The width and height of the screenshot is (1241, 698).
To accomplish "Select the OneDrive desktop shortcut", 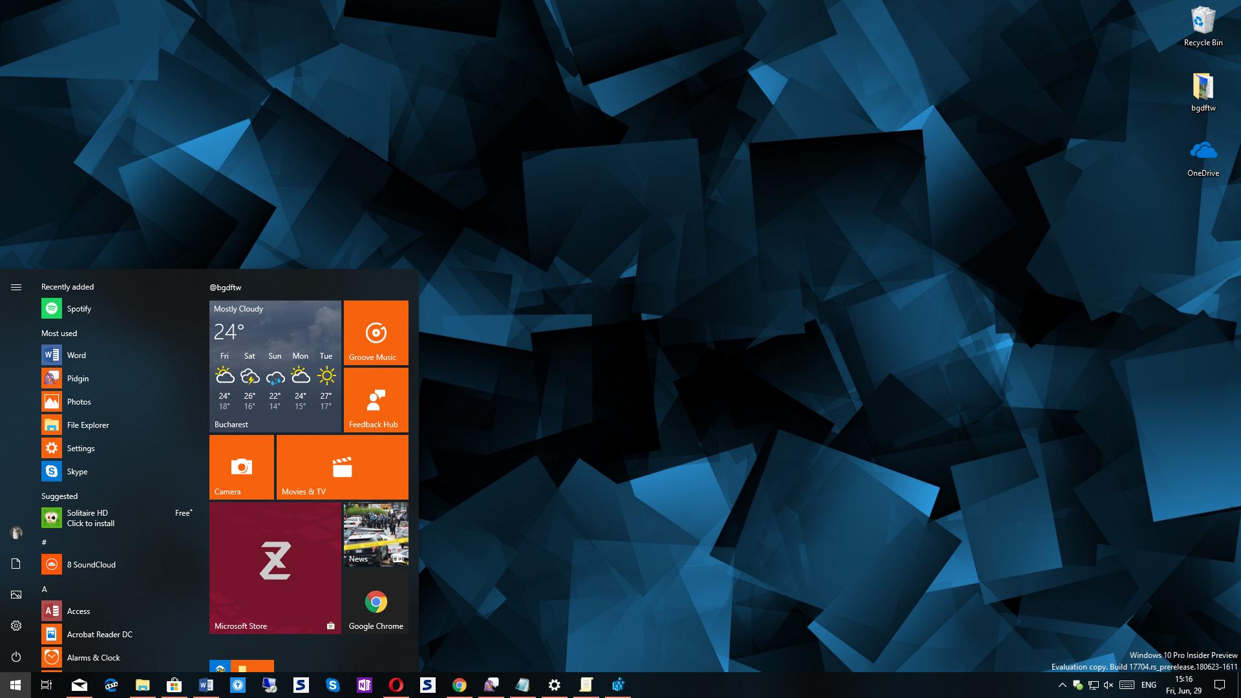I will (x=1203, y=158).
